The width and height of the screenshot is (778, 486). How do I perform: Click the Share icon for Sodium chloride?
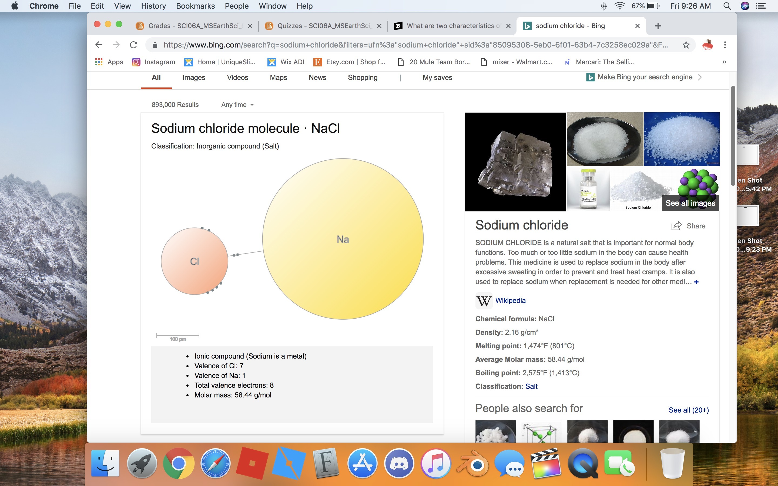[676, 226]
